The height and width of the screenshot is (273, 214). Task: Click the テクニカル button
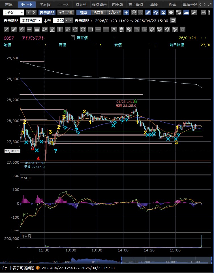coord(66,12)
